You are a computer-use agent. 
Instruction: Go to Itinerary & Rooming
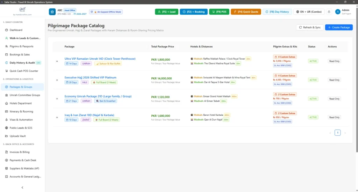click(x=22, y=112)
